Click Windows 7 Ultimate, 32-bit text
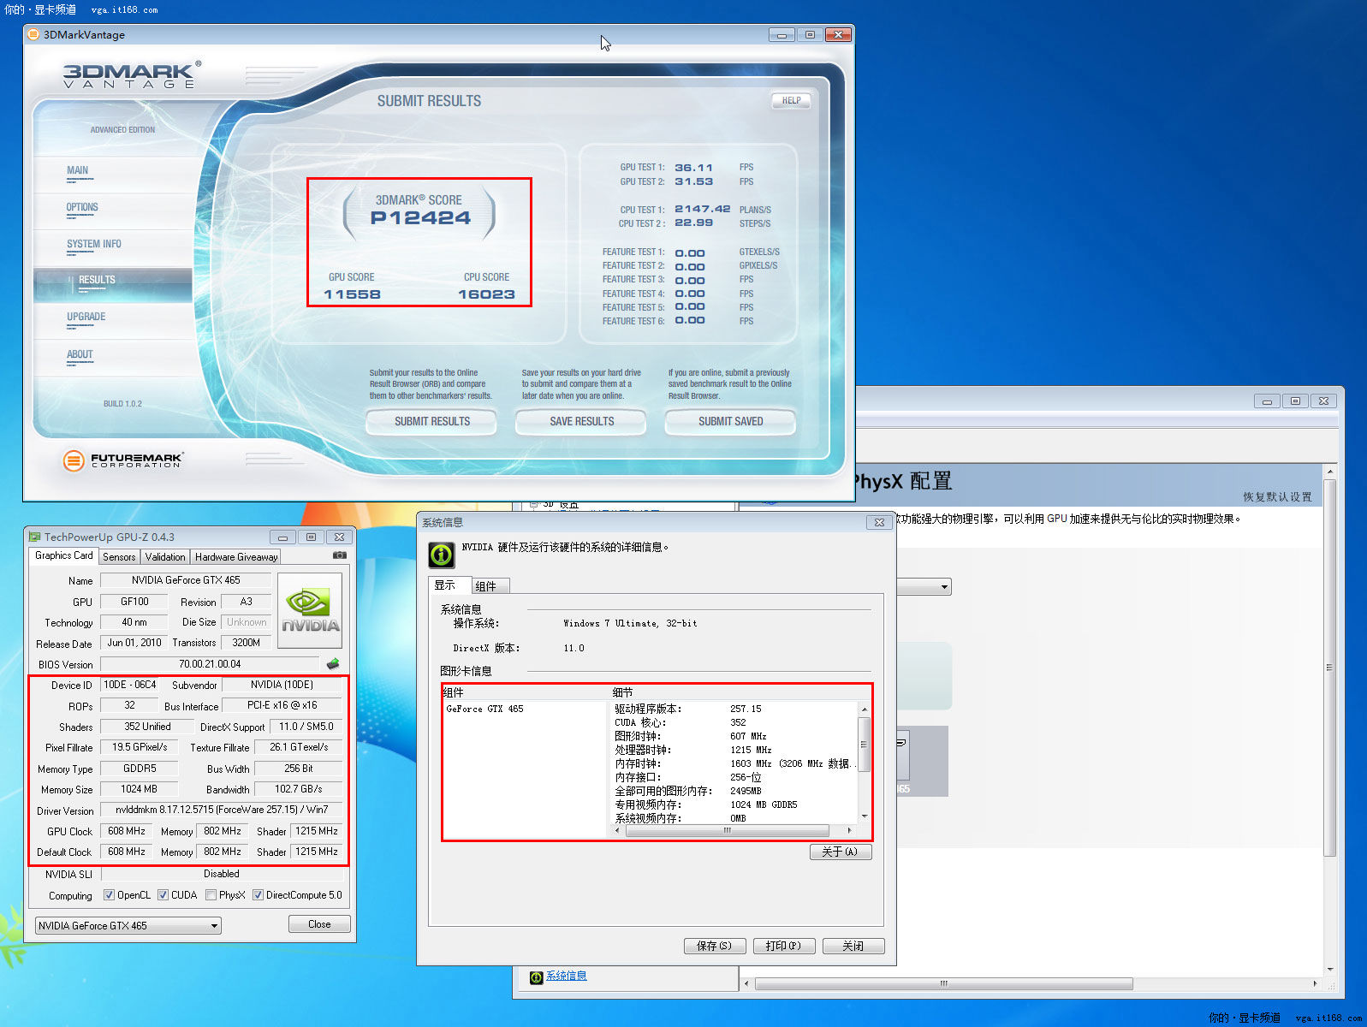The width and height of the screenshot is (1367, 1027). pos(630,623)
